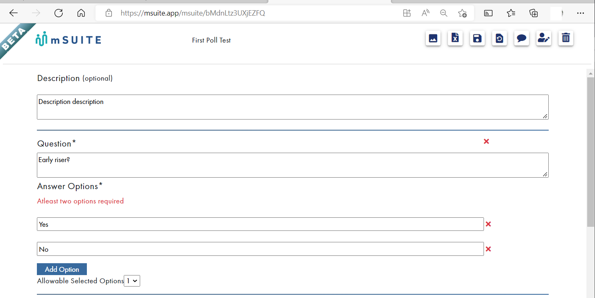Cast this page to a device
595x298 pixels.
pos(488,13)
